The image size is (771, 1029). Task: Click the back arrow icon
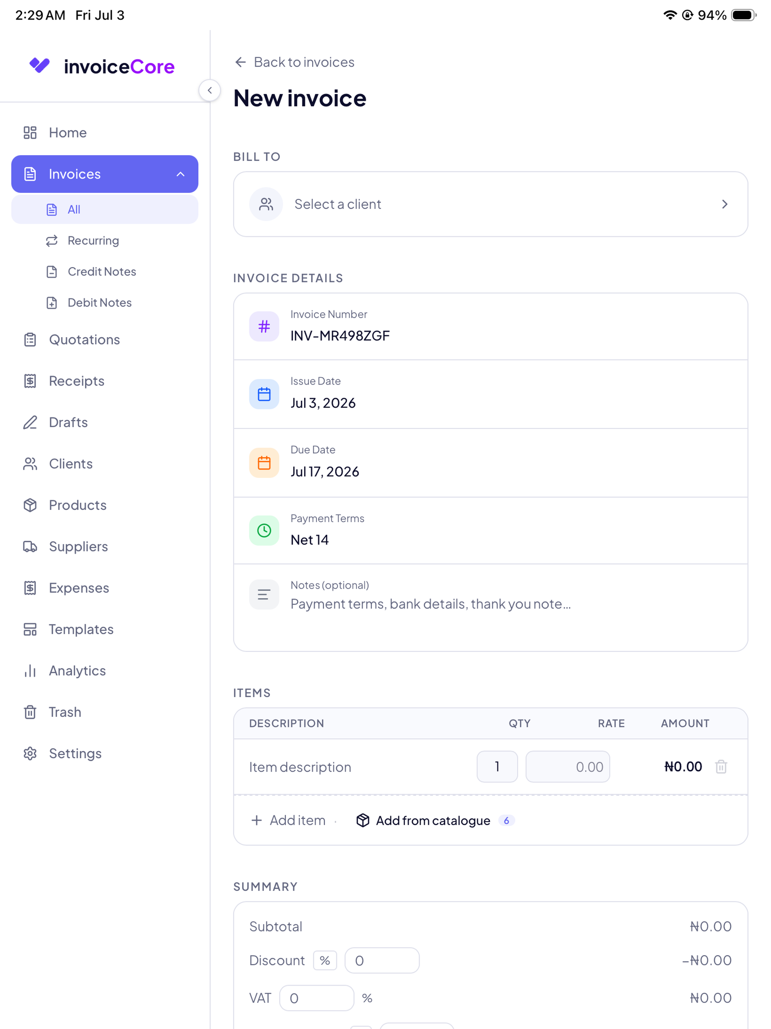241,63
